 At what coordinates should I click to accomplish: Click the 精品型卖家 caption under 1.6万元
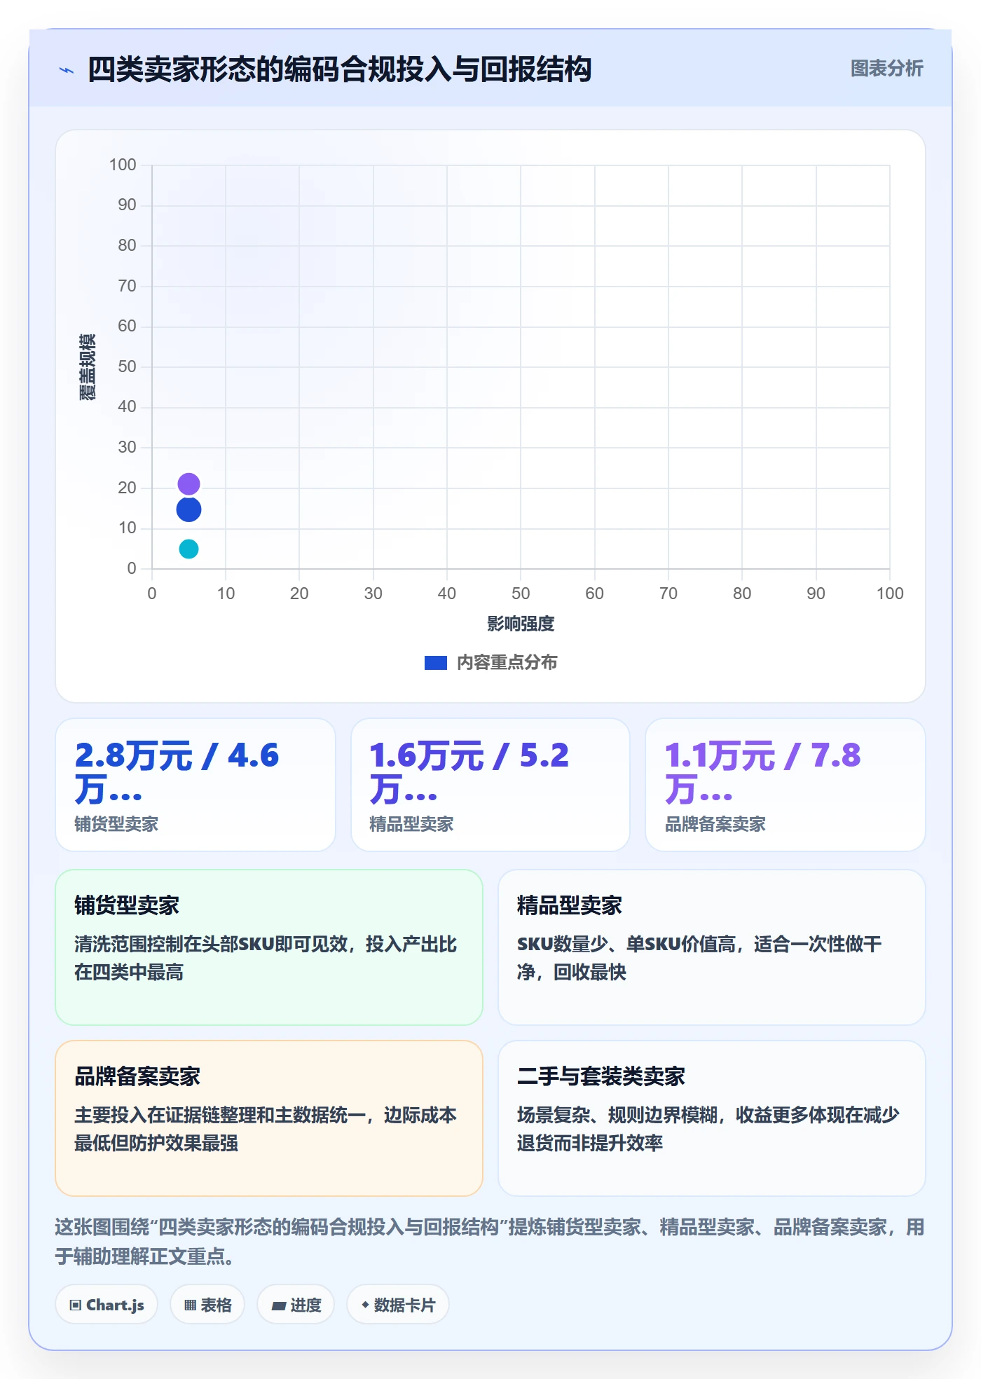411,824
